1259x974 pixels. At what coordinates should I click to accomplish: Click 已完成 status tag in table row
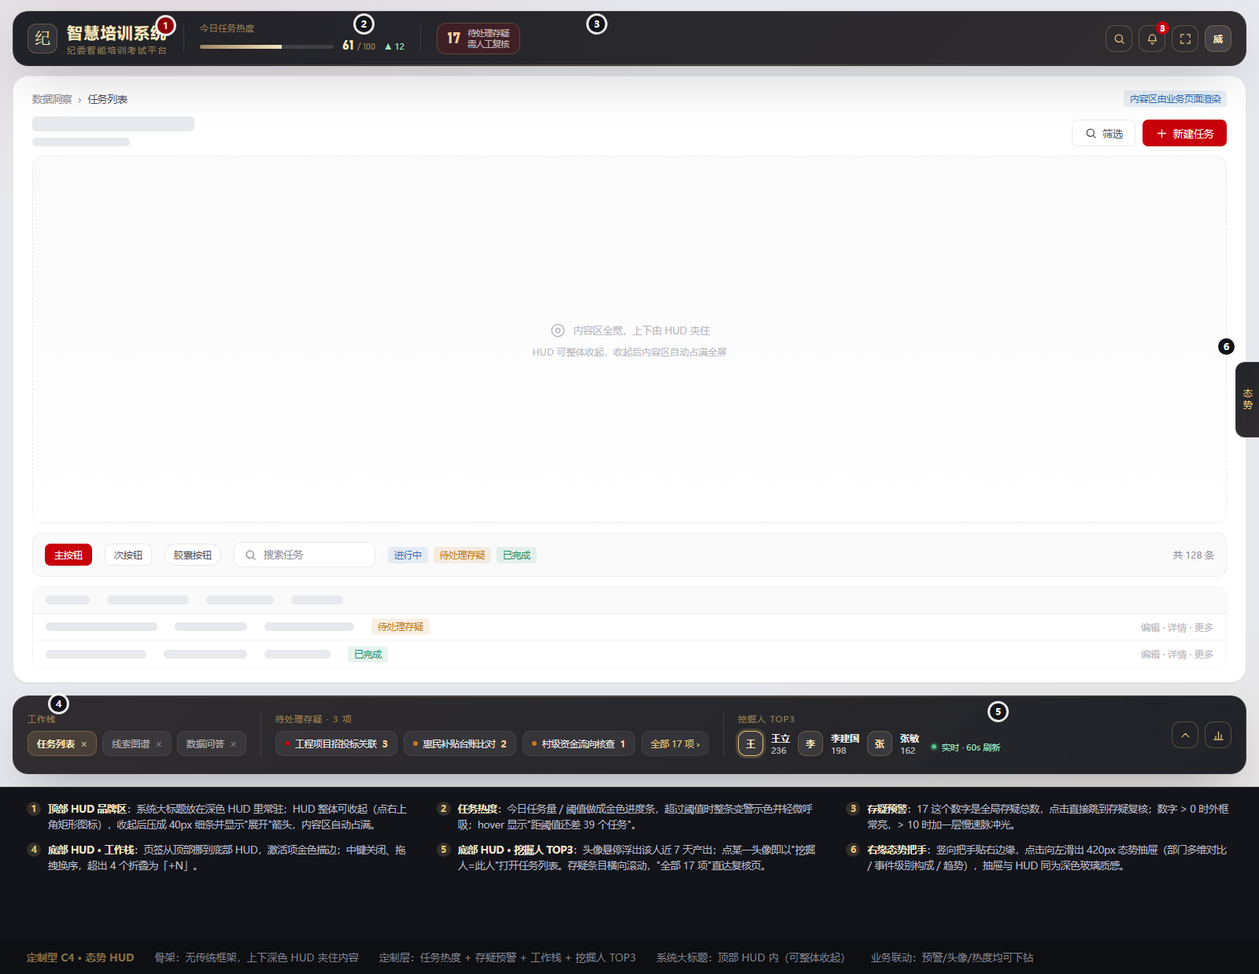[367, 654]
